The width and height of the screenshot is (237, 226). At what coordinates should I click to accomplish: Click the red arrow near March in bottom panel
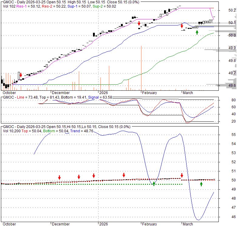click(182, 176)
